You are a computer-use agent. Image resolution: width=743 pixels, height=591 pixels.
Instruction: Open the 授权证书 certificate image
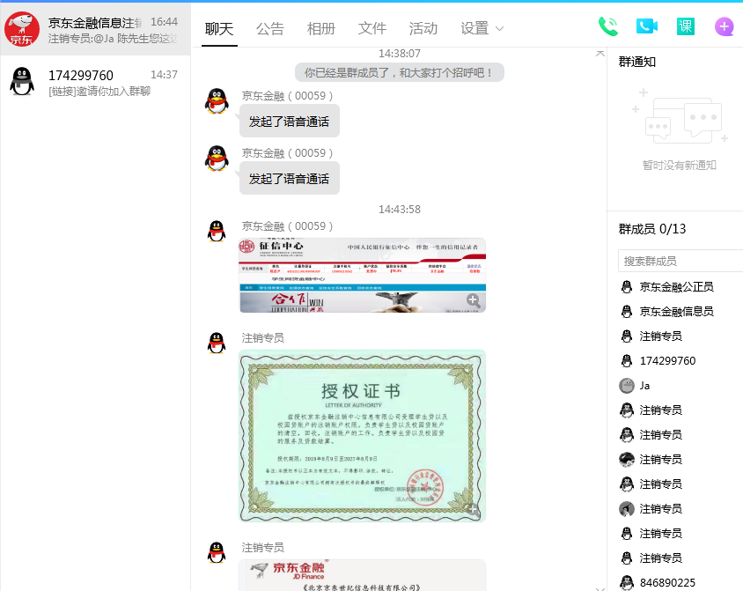pos(363,436)
